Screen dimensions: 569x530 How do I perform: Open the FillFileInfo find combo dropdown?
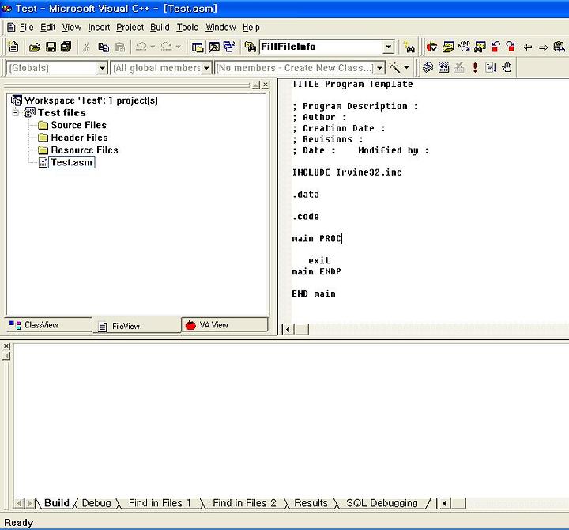pos(388,47)
